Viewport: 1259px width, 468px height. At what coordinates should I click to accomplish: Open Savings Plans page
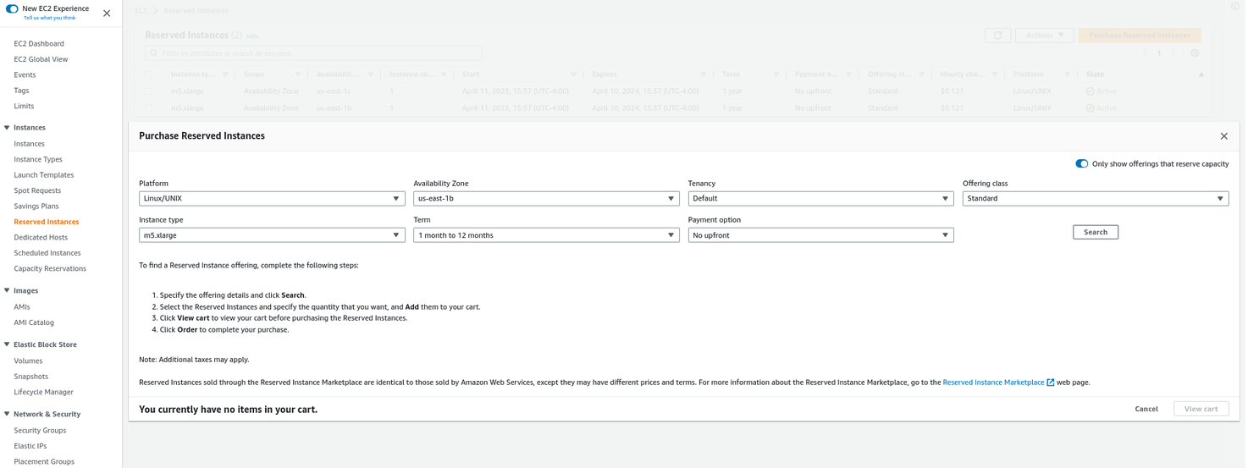click(x=36, y=206)
